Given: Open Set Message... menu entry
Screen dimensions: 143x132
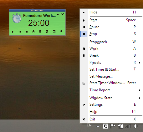Looking at the screenshot, I should [111, 76].
